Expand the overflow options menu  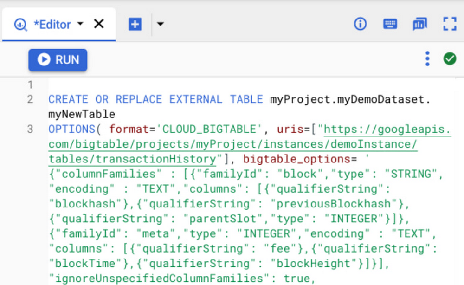427,58
